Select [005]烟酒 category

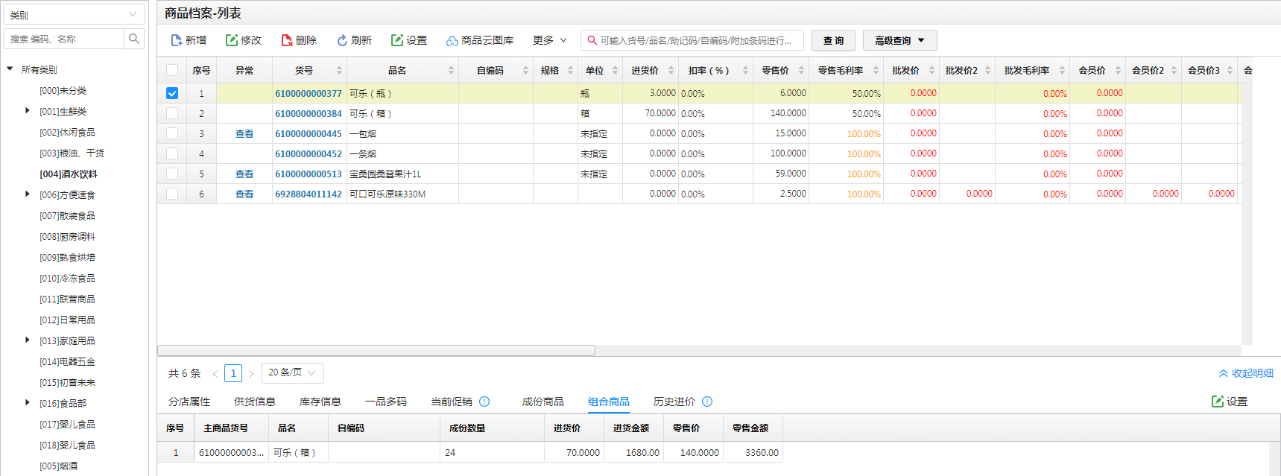(x=58, y=466)
